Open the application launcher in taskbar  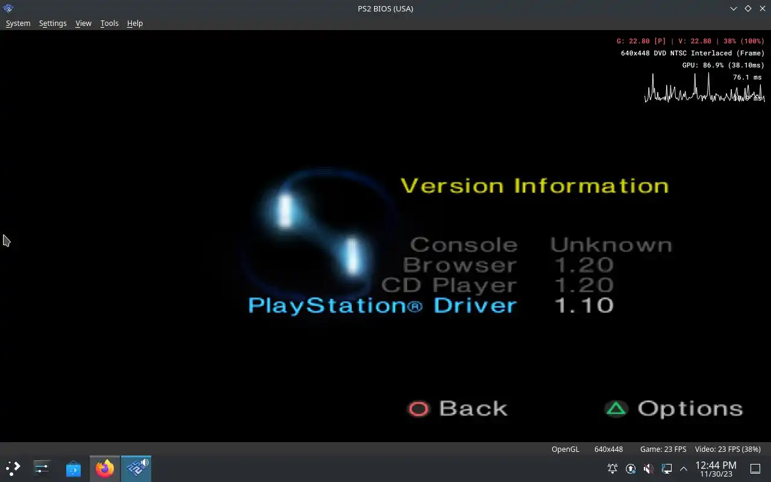[x=13, y=468]
